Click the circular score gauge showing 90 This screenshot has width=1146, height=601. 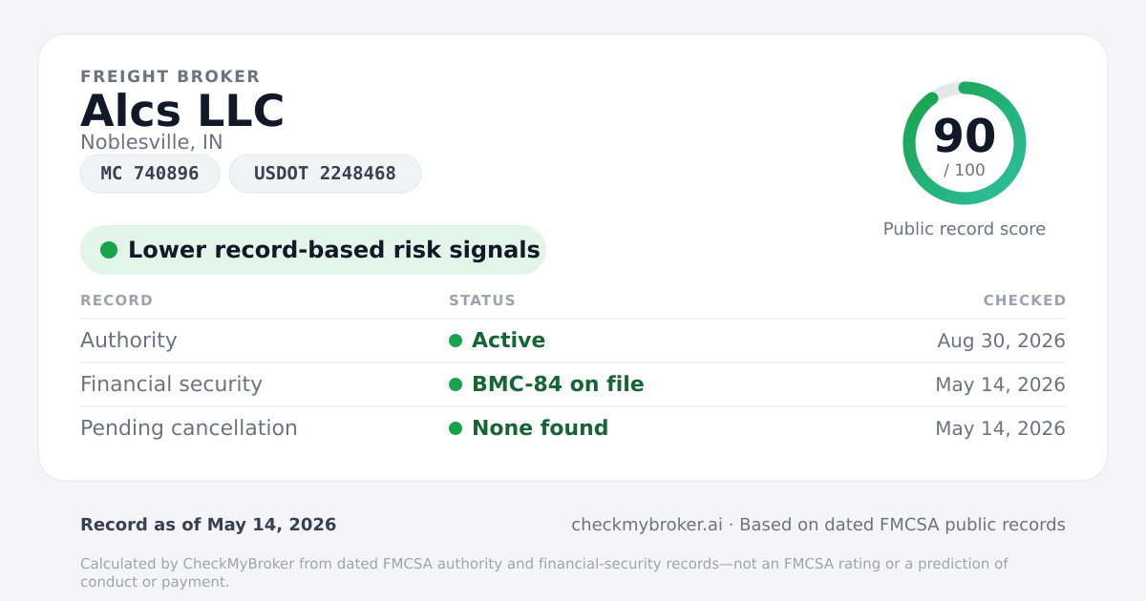tap(965, 143)
